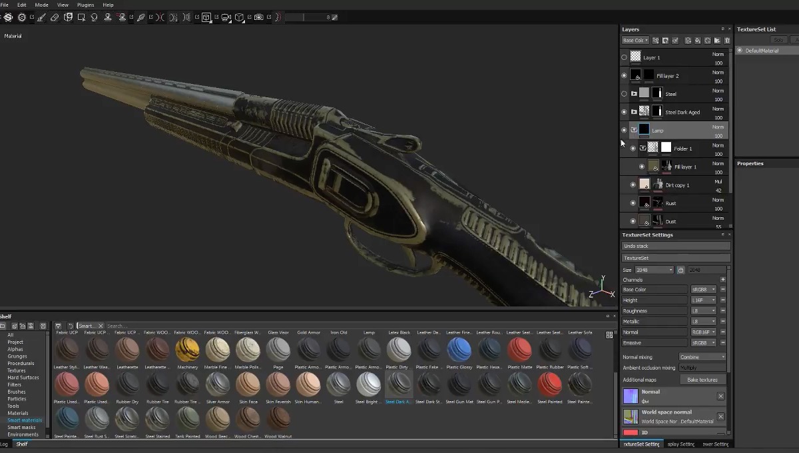Open the Mode menu
799x453 pixels.
coord(41,5)
